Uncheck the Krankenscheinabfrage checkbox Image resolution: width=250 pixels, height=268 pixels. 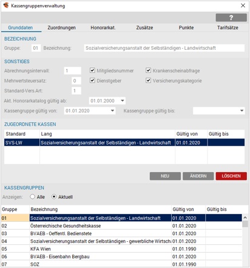tap(148, 70)
